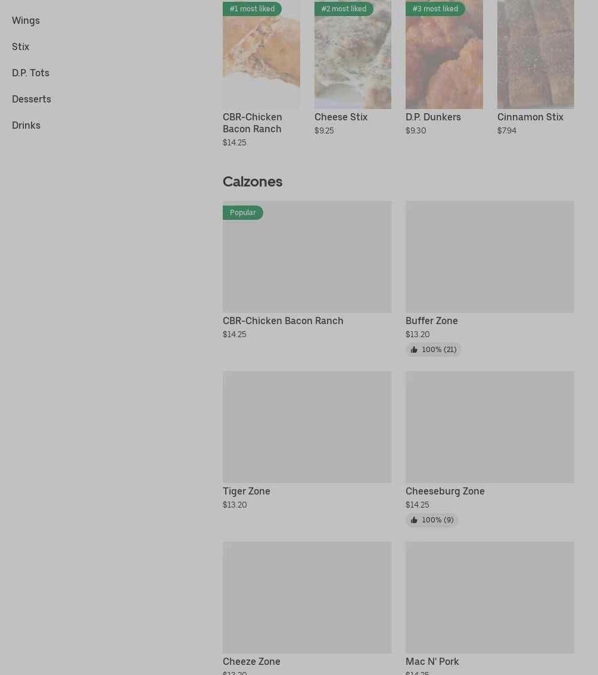Select the Tiger Zone item image

[307, 427]
